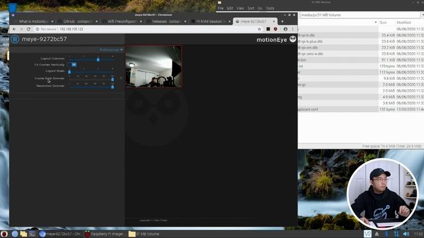Image resolution: width=424 pixels, height=238 pixels.
Task: Sort file list by Modified column
Action: tap(403, 22)
